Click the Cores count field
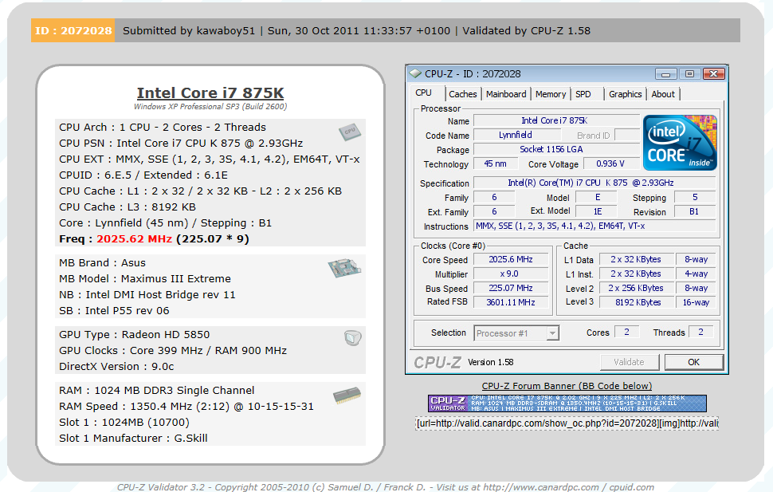 [626, 332]
